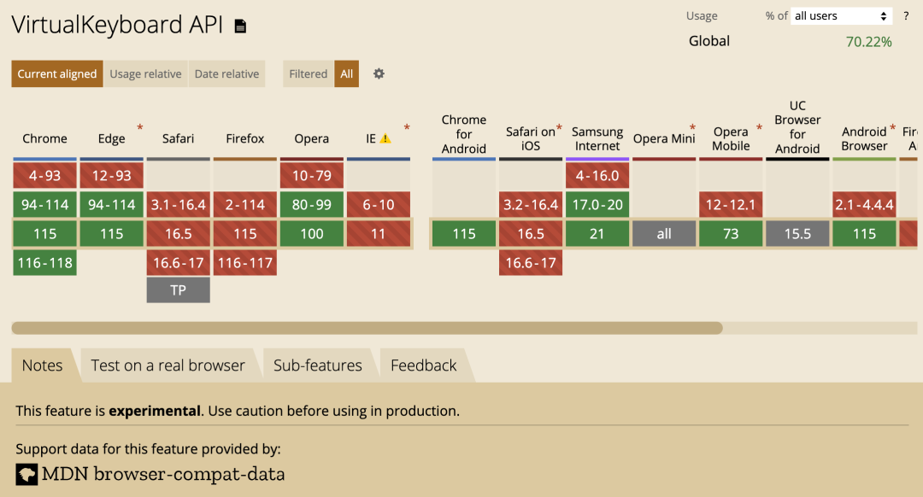
Task: Click Opera Mobile 12-12.1 cell
Action: click(x=731, y=205)
